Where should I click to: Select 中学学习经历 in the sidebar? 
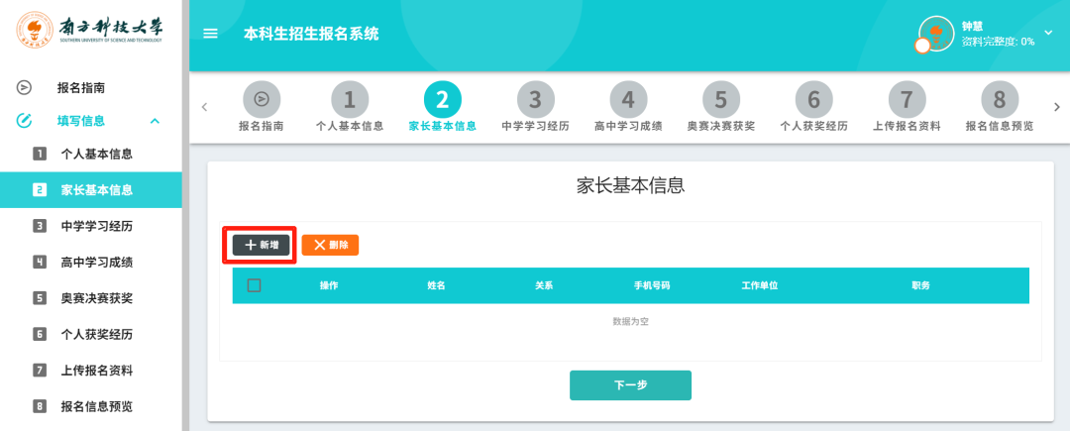pos(96,226)
